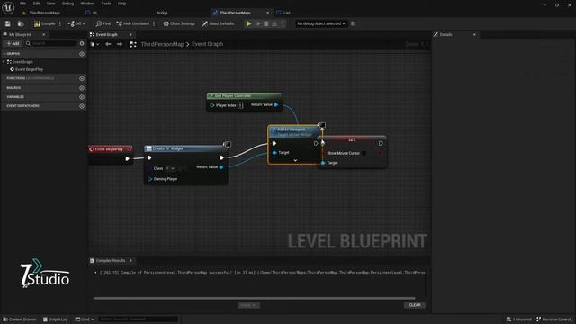
Task: Click Return Value pin on Get Player Controller
Action: point(276,104)
